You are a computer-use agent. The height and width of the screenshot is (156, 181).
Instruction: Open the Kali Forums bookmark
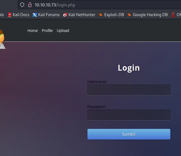point(46,15)
